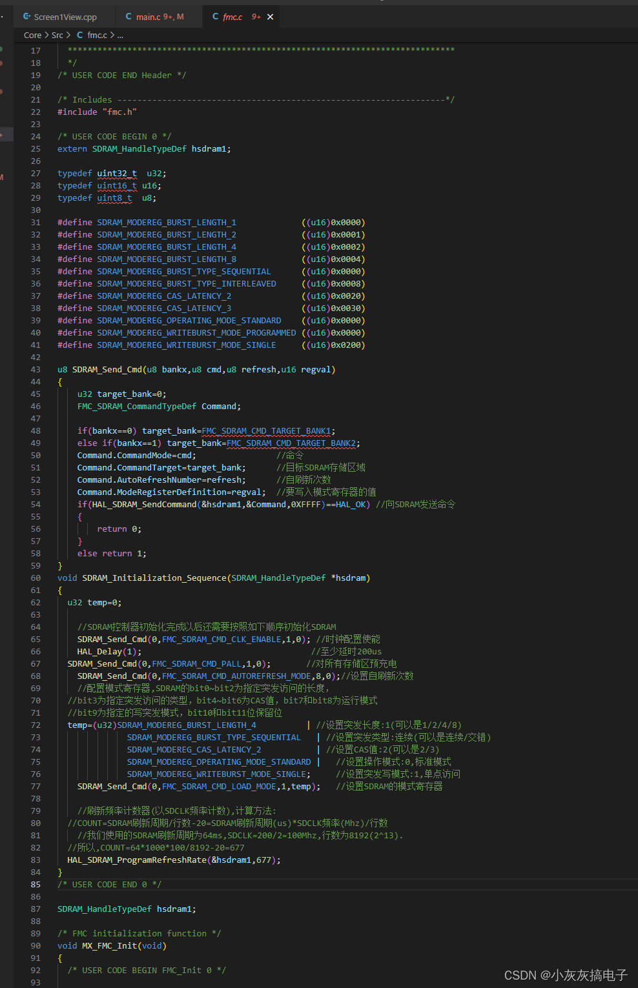Image resolution: width=638 pixels, height=988 pixels.
Task: Click the HAL_SDRAM_ProgramRefreshRate function call
Action: (x=137, y=860)
